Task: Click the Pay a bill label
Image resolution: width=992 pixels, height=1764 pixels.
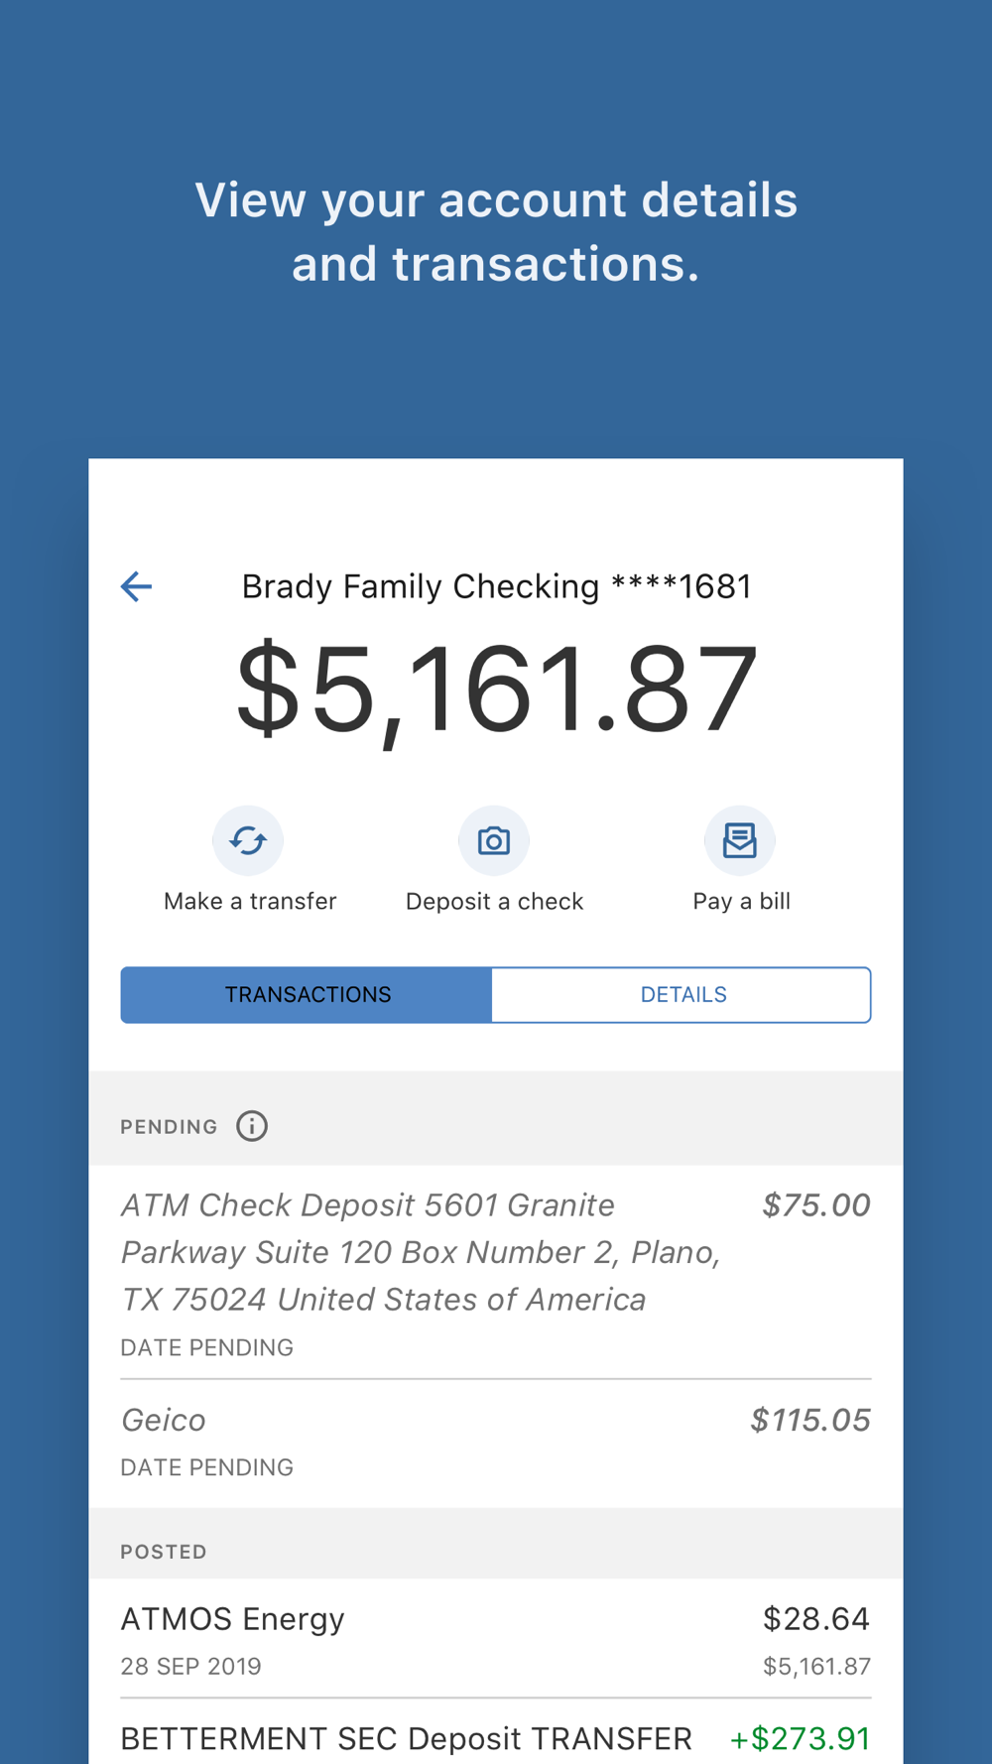Action: [741, 901]
